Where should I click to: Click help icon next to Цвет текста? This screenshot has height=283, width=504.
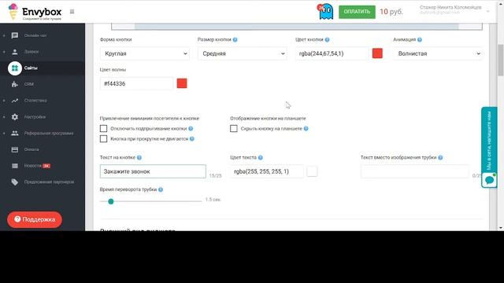261,157
